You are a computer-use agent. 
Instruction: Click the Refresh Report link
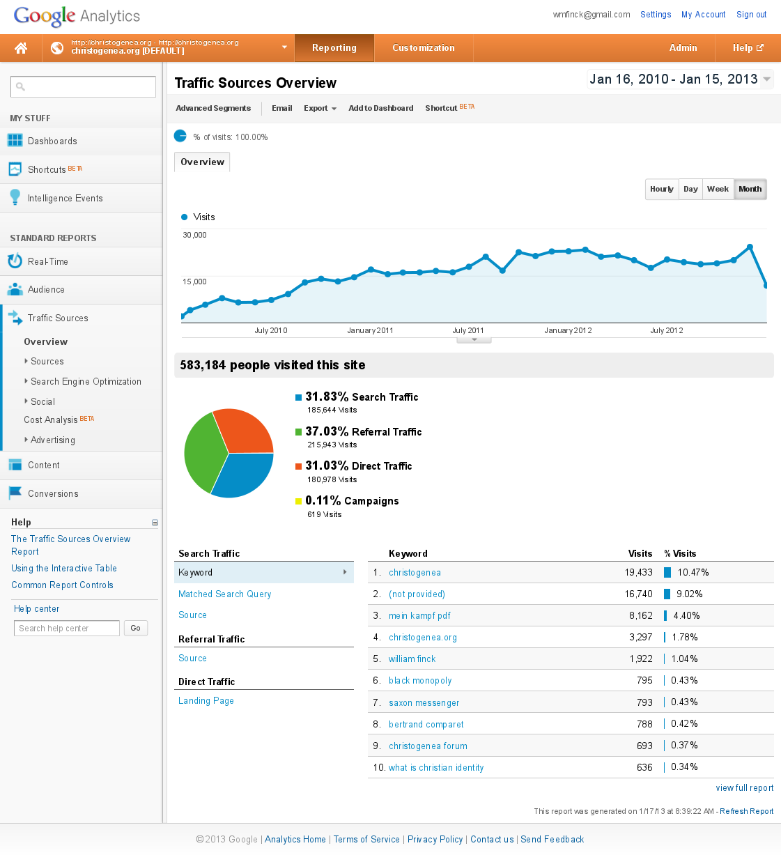(747, 811)
